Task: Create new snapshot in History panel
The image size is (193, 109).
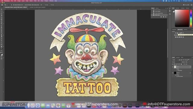Action: tap(163, 17)
